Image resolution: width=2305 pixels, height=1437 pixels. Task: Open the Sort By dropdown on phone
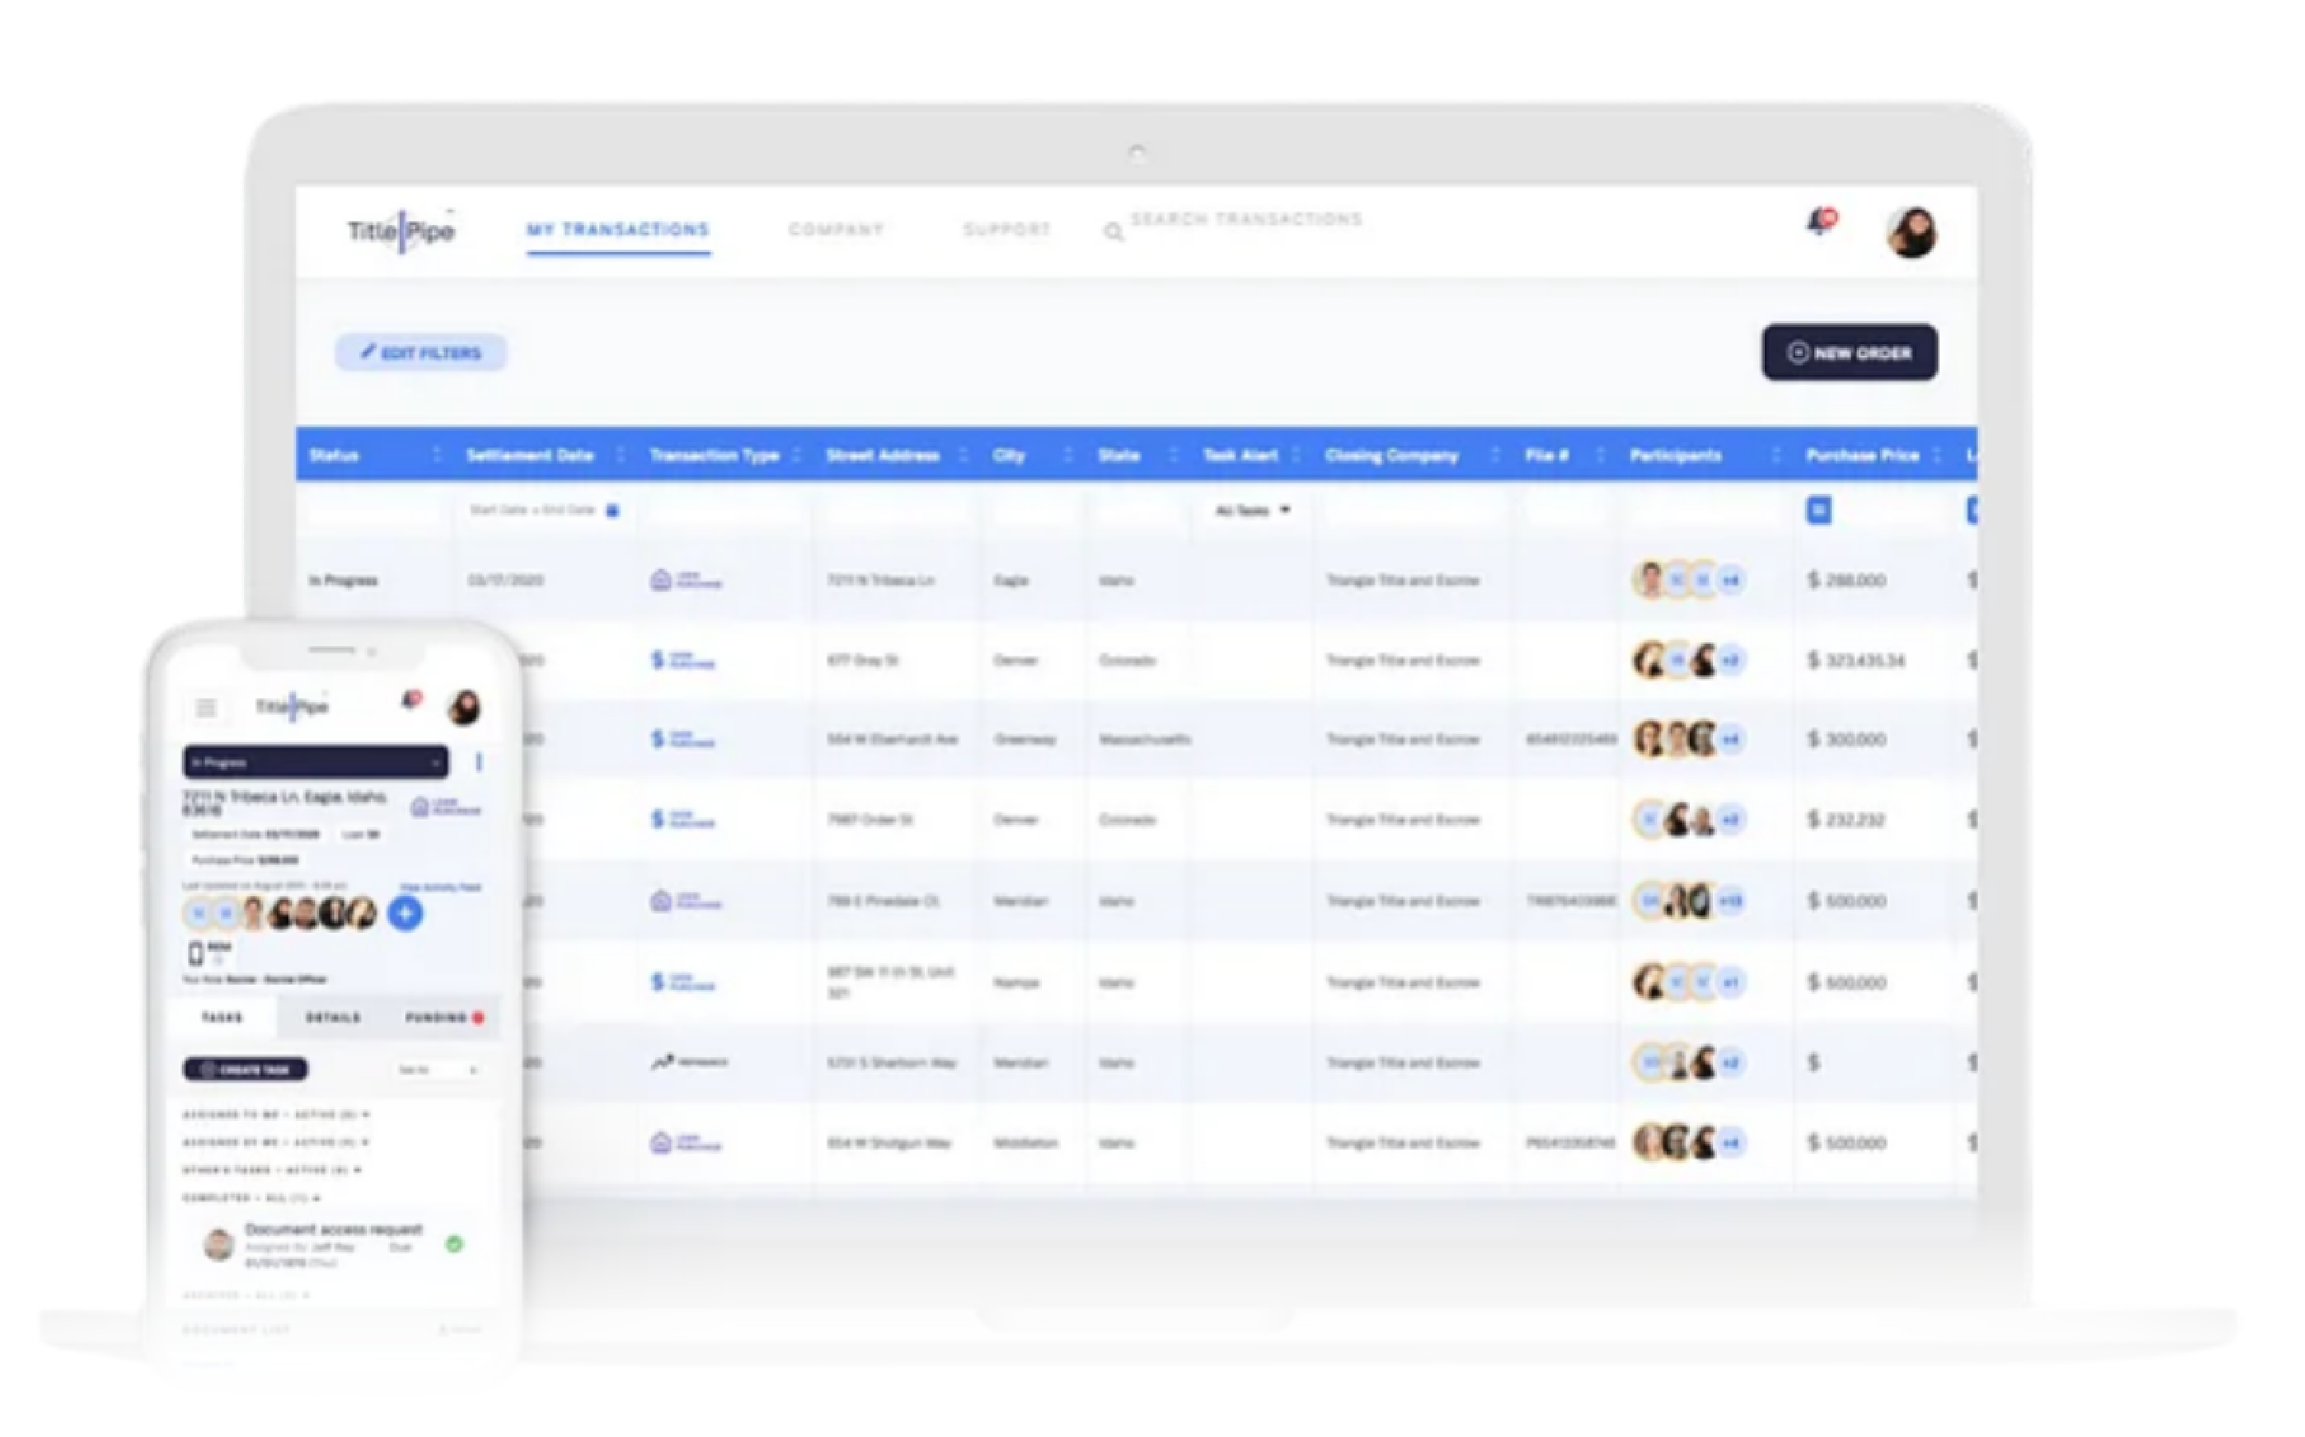[438, 1070]
